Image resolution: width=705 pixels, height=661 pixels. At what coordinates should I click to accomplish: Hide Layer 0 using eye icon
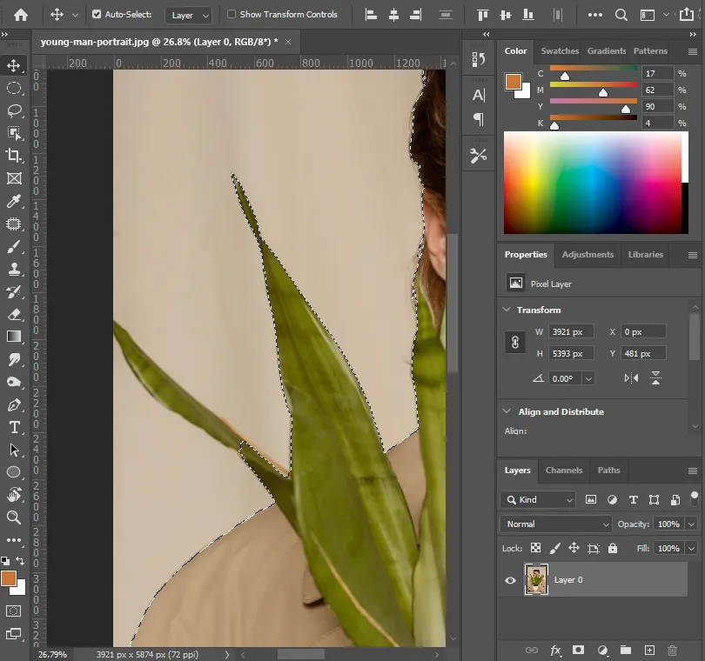click(x=511, y=580)
